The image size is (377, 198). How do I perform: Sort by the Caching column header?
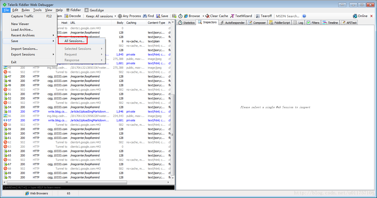pos(136,23)
